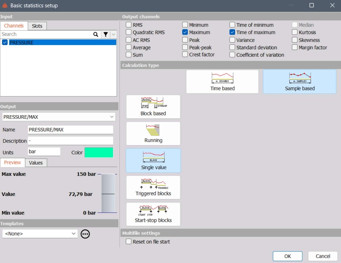Select the Sample based calculation type

299,82
